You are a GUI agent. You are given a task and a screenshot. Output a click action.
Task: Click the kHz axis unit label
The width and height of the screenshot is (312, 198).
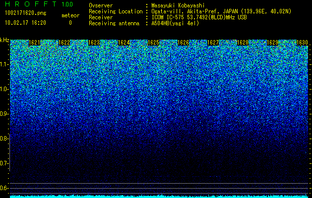[x=4, y=40]
